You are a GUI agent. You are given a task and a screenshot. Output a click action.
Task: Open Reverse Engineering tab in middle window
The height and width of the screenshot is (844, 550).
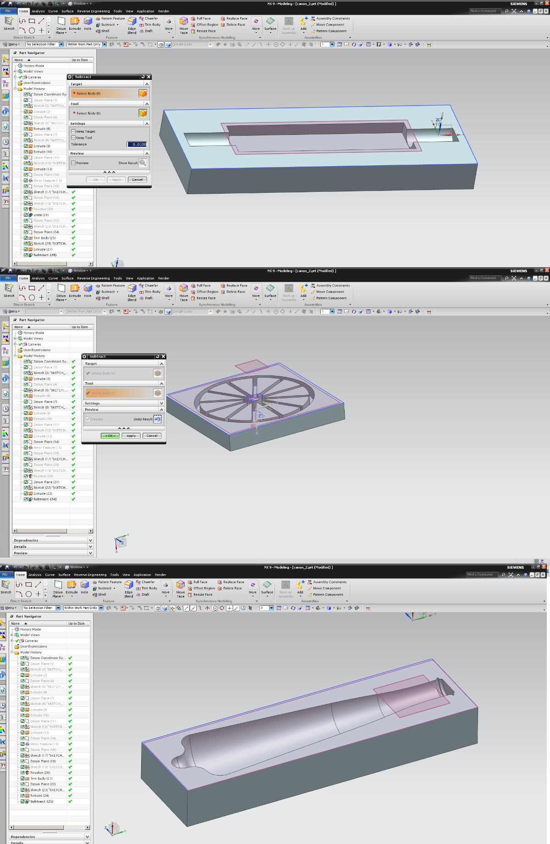93,279
